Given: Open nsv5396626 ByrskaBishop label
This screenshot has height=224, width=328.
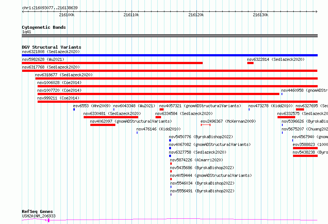Looking at the screenshot, I should point(305,121).
